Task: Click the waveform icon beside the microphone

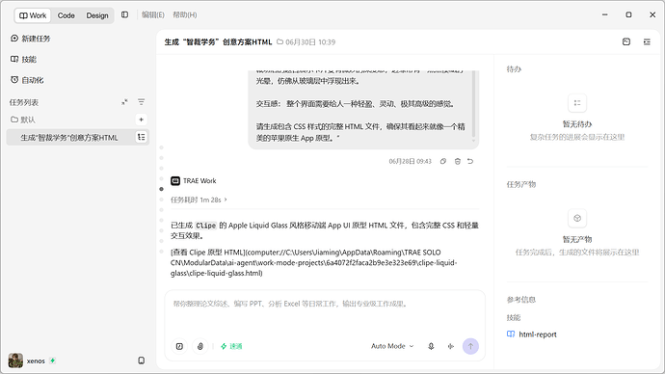Action: 451,346
